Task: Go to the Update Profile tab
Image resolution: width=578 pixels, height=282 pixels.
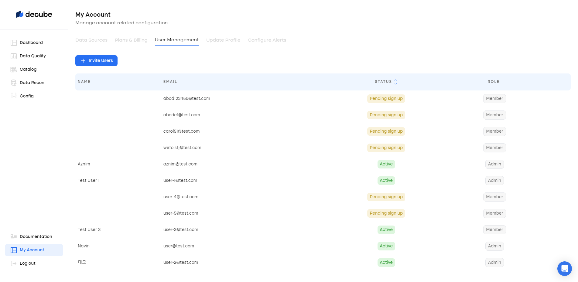Action: point(223,40)
